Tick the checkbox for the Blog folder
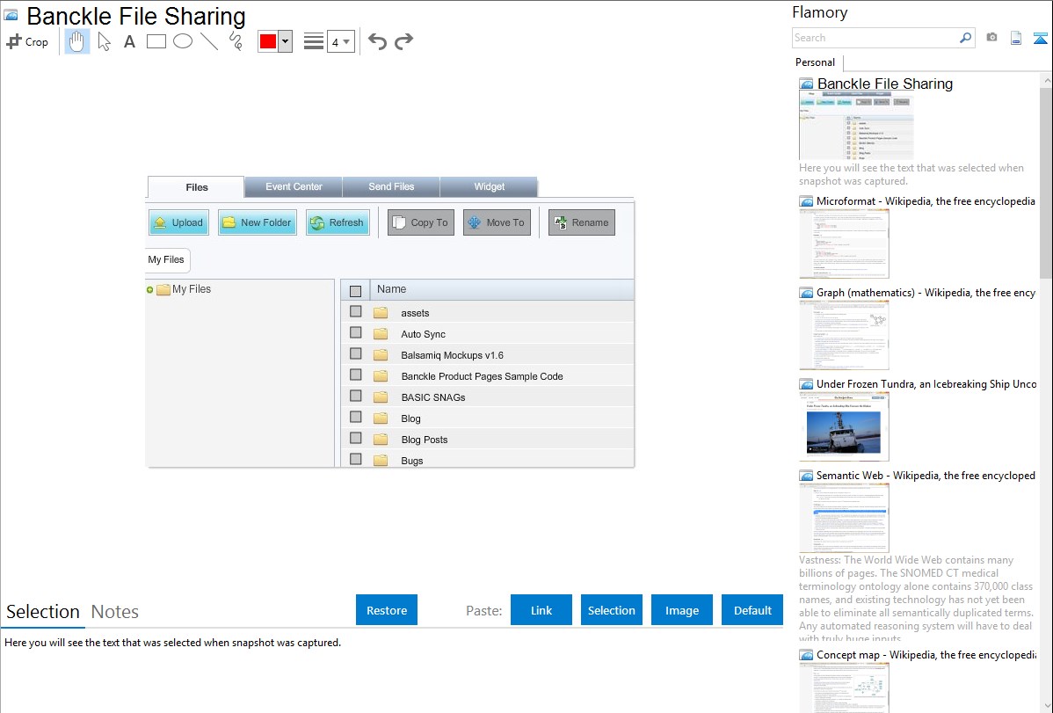The height and width of the screenshot is (713, 1053). click(x=355, y=418)
